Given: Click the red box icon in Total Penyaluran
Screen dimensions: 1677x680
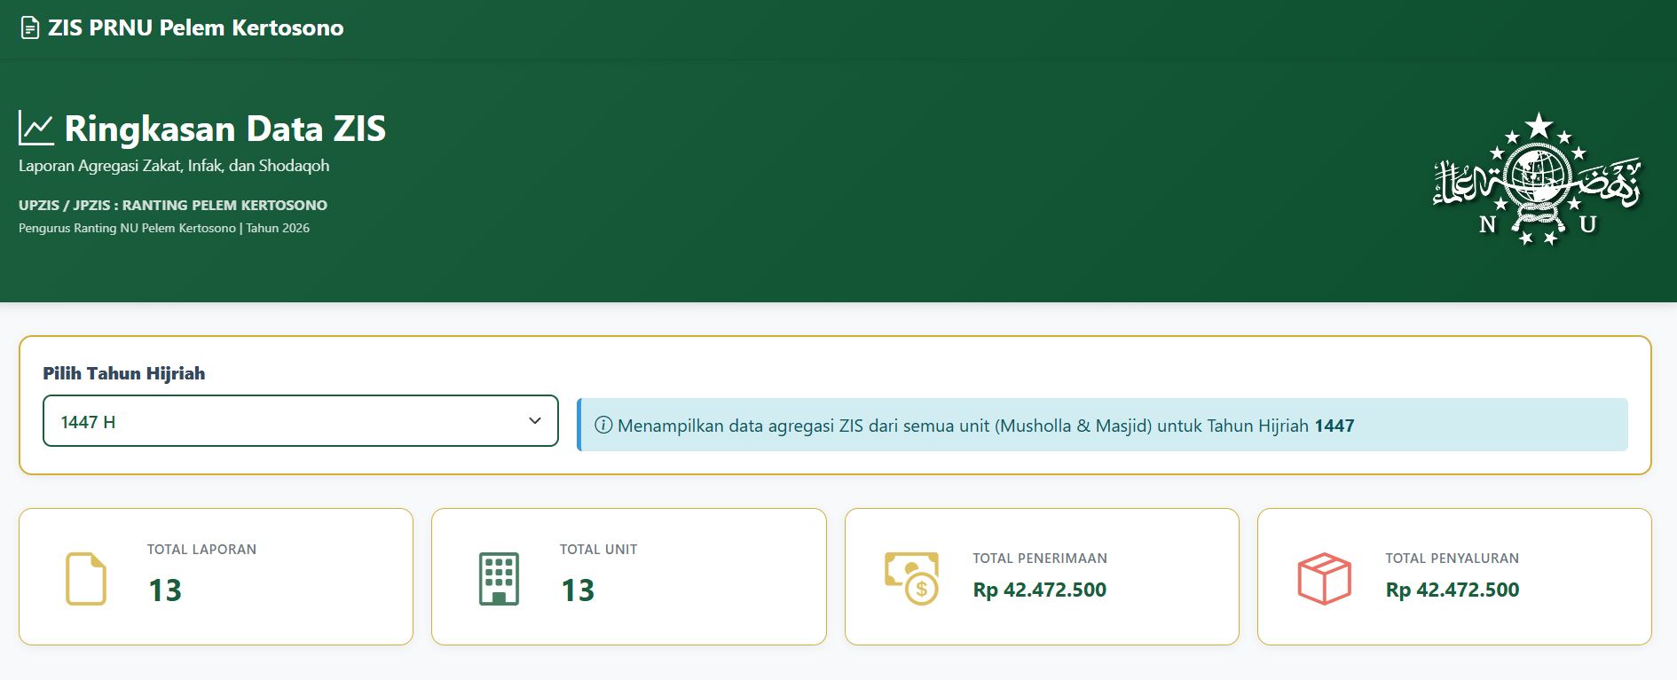Looking at the screenshot, I should pyautogui.click(x=1324, y=578).
